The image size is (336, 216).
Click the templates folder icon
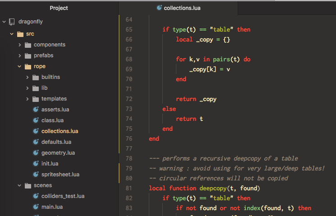coord(36,99)
